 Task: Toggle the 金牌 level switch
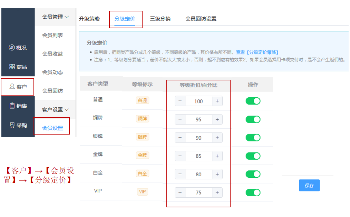[253, 156]
